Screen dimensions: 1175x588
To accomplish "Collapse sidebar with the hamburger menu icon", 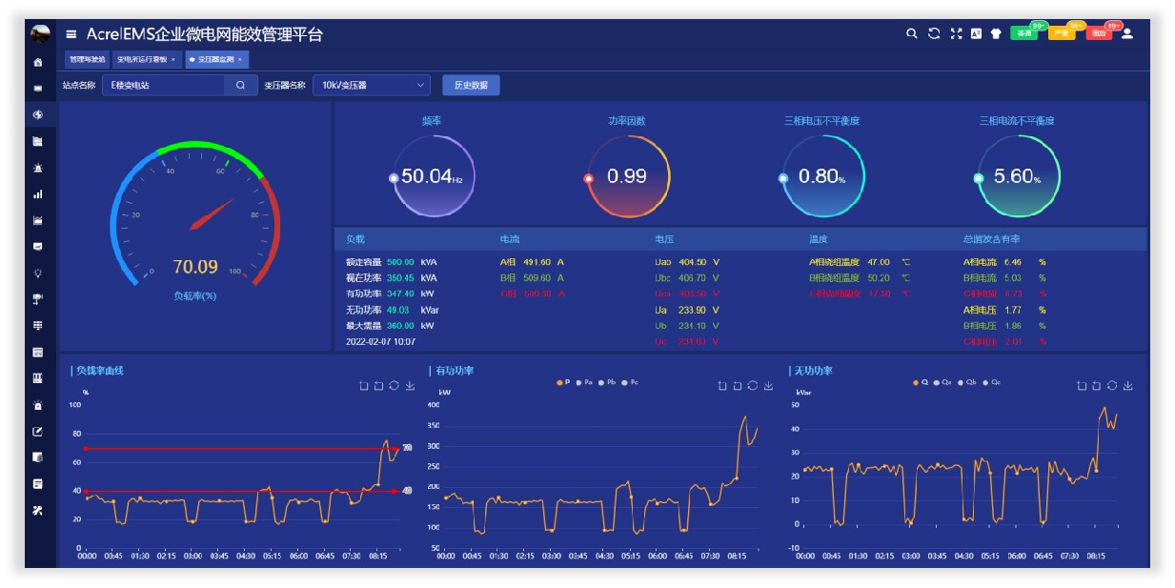I will [x=71, y=34].
